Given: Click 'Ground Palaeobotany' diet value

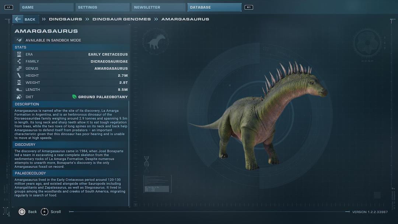Looking at the screenshot, I should [103, 97].
